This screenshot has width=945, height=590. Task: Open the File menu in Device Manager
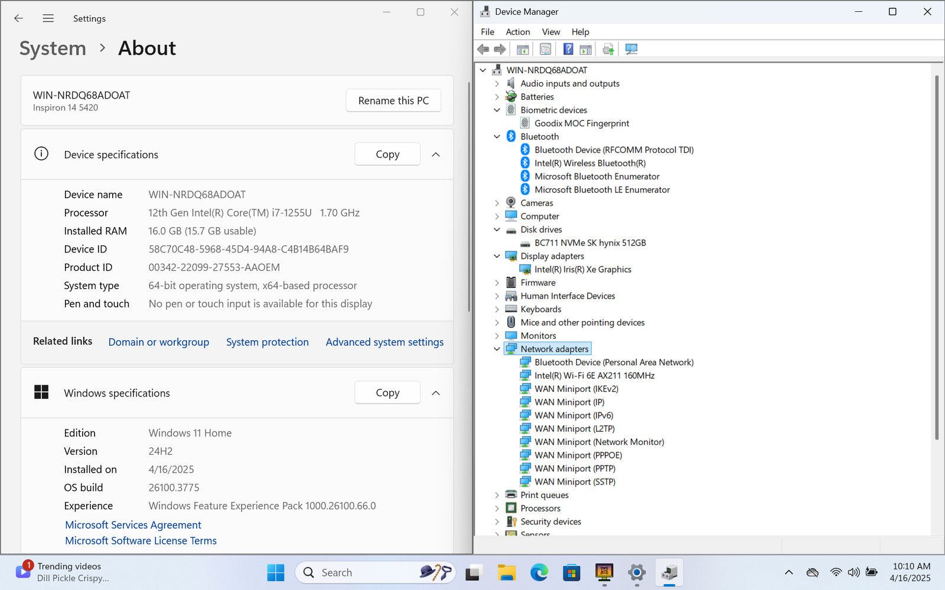(x=487, y=32)
